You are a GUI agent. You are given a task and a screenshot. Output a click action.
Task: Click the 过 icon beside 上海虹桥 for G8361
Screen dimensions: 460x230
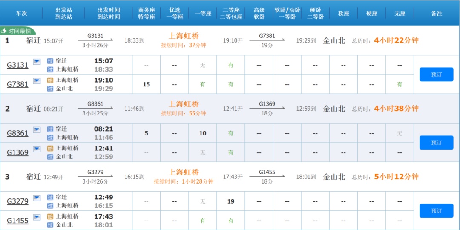point(50,138)
